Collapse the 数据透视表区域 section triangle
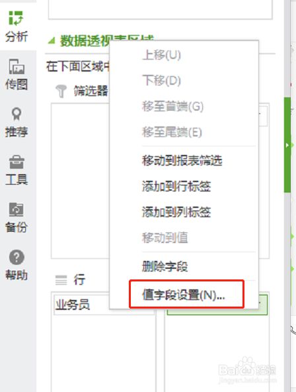Image resolution: width=296 pixels, height=392 pixels. coord(52,40)
